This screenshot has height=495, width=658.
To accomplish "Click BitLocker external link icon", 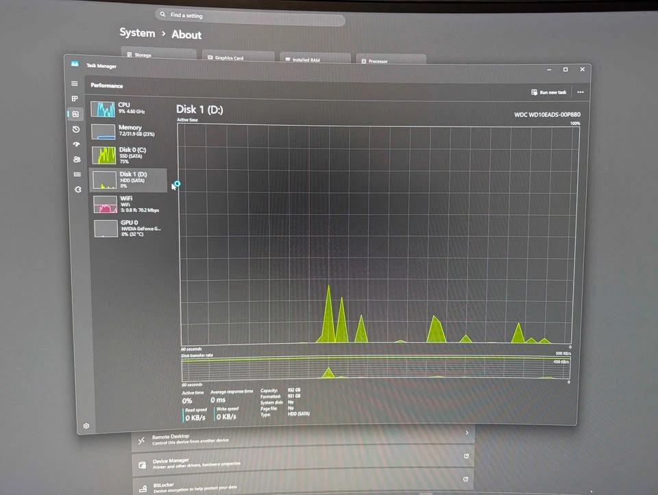I will tap(465, 479).
